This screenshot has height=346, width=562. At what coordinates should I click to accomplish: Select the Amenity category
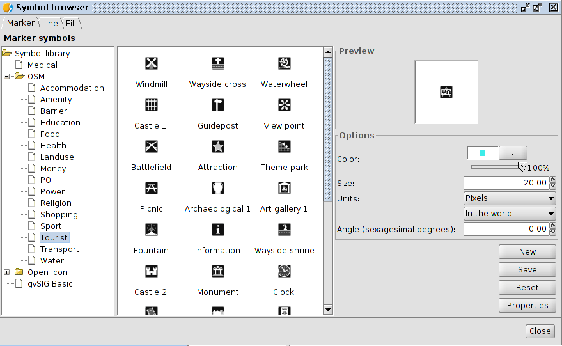pyautogui.click(x=56, y=99)
